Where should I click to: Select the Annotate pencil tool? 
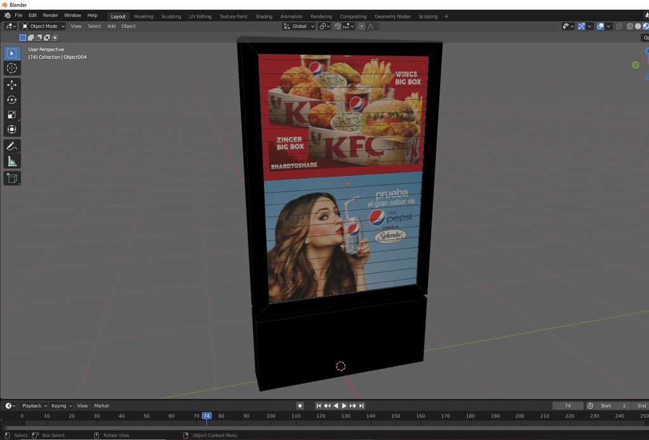[x=11, y=146]
